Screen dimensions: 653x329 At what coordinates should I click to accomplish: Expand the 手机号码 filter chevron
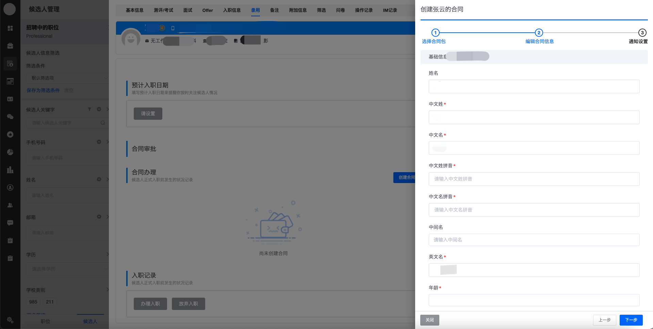[x=108, y=142]
